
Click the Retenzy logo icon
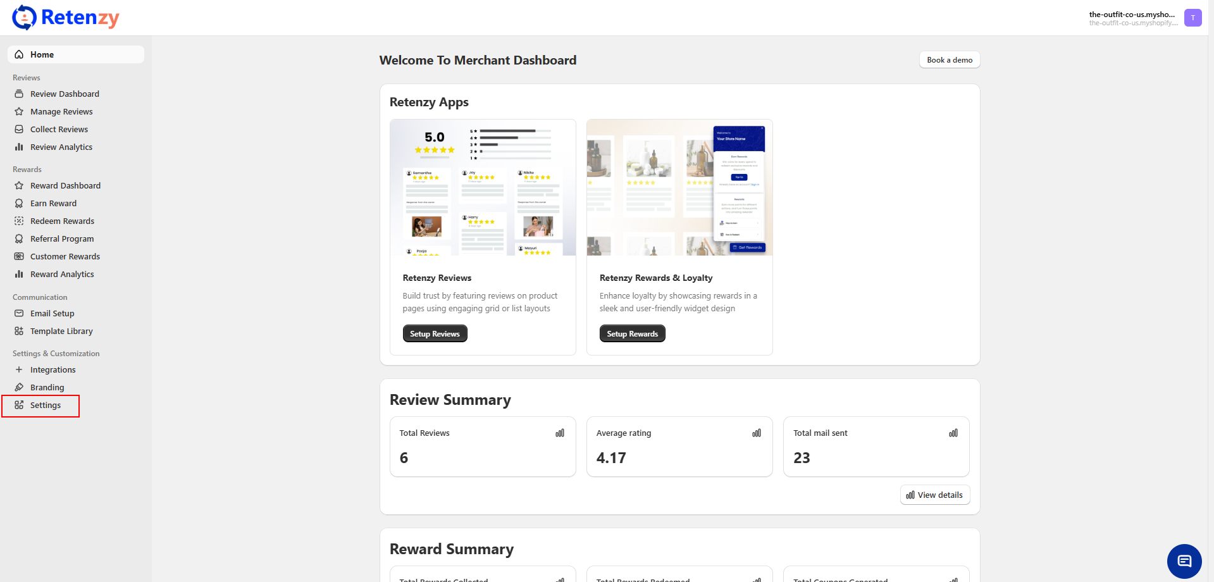(x=24, y=18)
